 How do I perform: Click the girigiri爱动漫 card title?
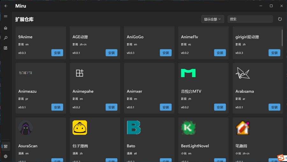(247, 37)
